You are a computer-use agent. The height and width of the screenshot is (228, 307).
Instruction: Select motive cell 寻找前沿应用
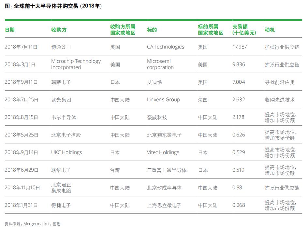click(280, 82)
